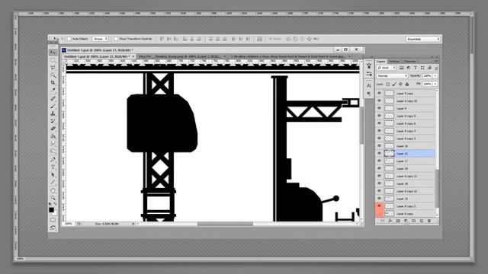Hide Layer 20 using its eye icon
The image size is (488, 274).
(x=379, y=168)
